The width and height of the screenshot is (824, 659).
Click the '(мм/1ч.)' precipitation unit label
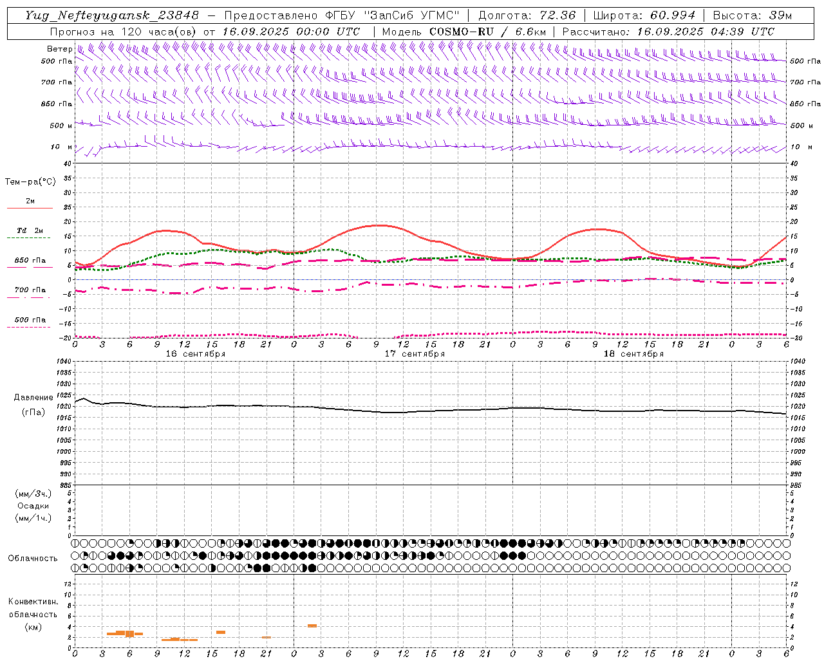pyautogui.click(x=33, y=518)
